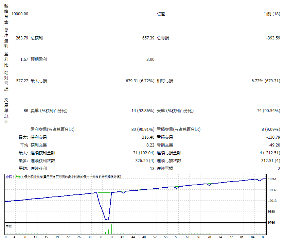Click the loss trades value 8 (9.09%)

271,129
